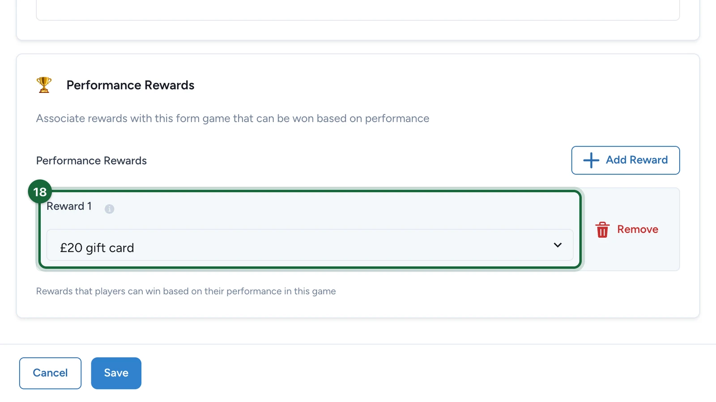Save the form game settings

click(x=116, y=373)
